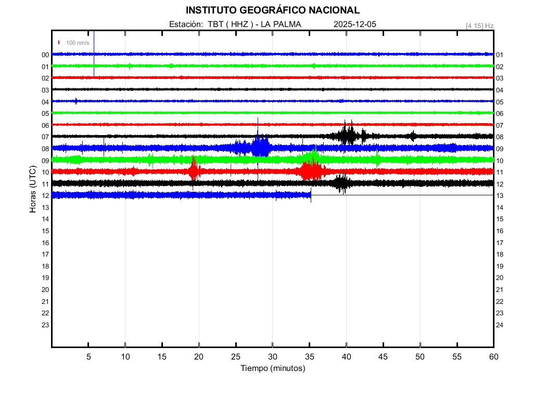Click the 00 hour label on left axis
This screenshot has height=399, width=533.
[x=45, y=55]
